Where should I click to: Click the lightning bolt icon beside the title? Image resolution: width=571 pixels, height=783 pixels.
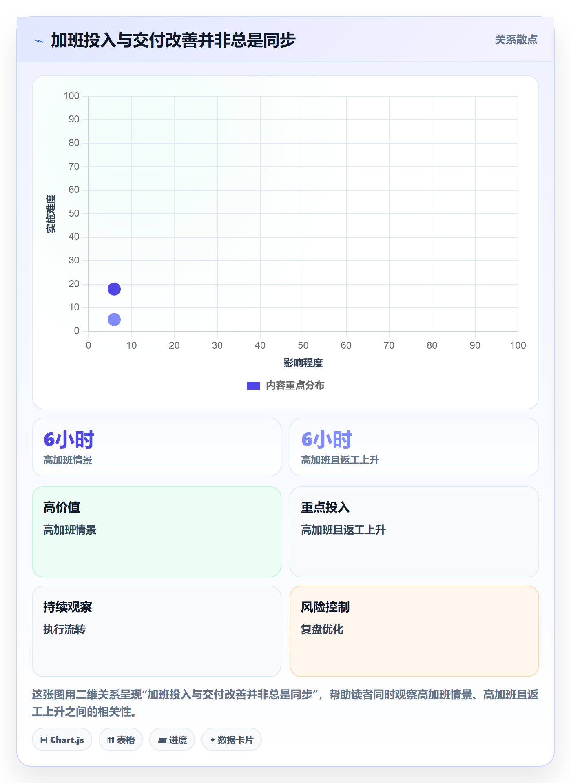point(39,41)
